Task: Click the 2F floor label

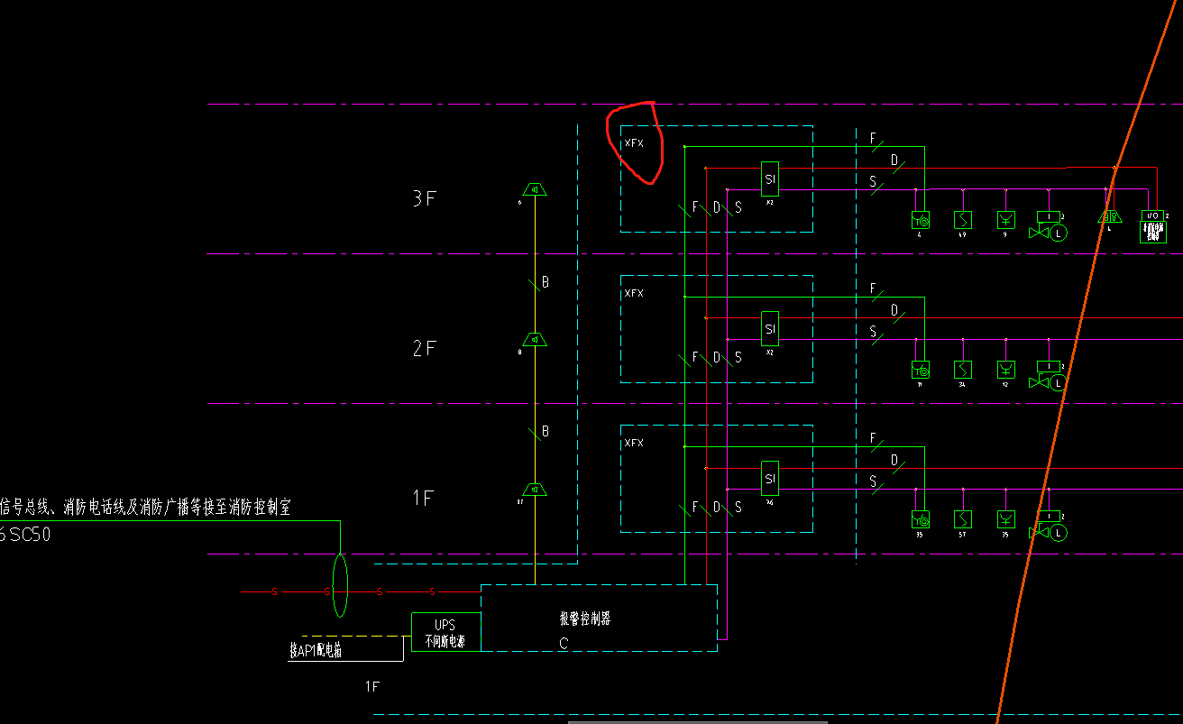Action: pyautogui.click(x=424, y=348)
